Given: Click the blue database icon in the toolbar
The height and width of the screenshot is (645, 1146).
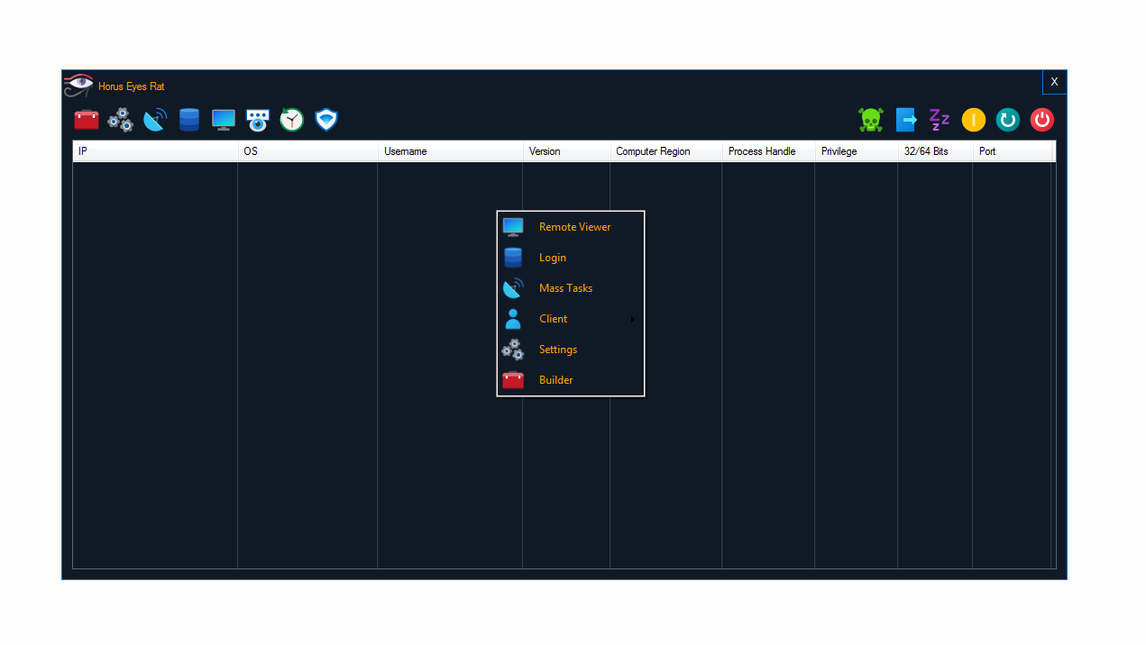Looking at the screenshot, I should [189, 120].
